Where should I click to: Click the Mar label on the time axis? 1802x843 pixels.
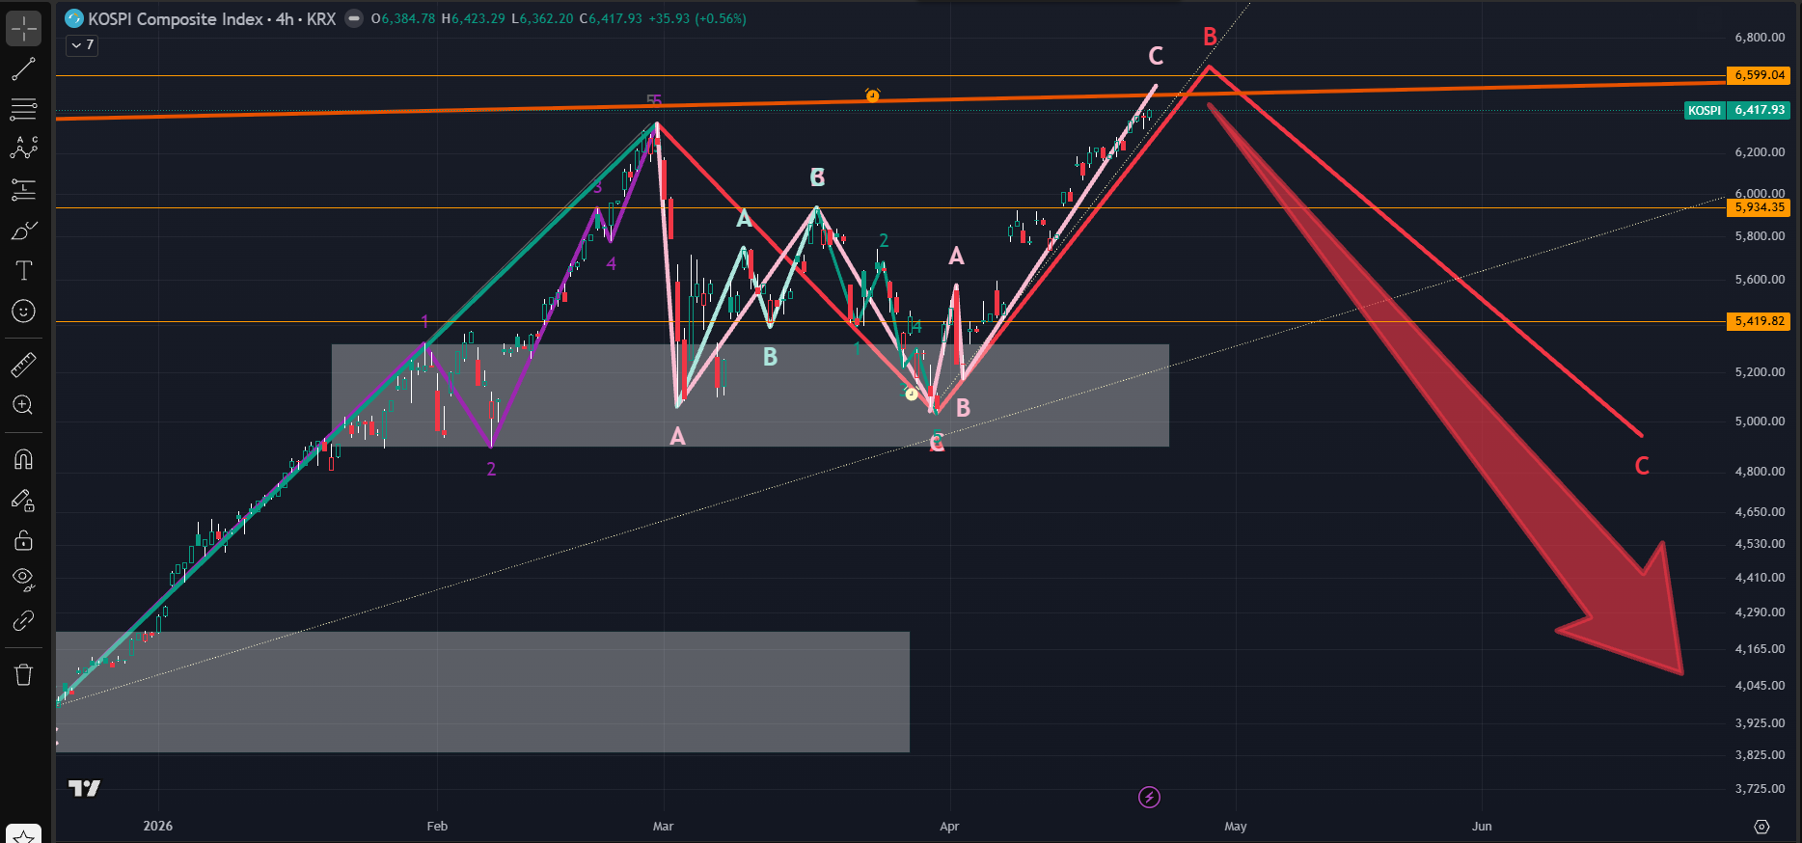(x=663, y=827)
